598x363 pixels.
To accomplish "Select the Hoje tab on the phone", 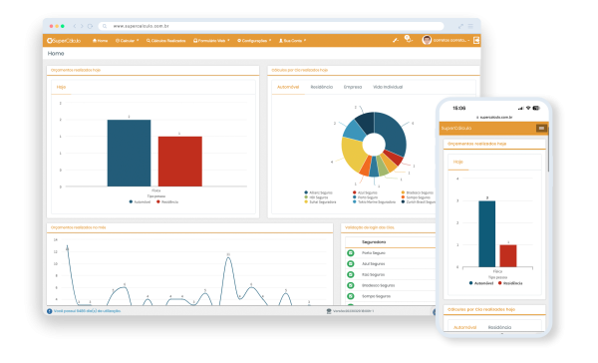I will pos(458,162).
